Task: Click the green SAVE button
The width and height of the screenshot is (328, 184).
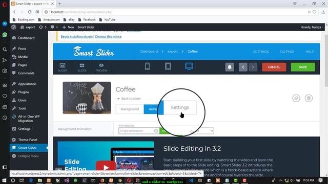Action: 303,67
